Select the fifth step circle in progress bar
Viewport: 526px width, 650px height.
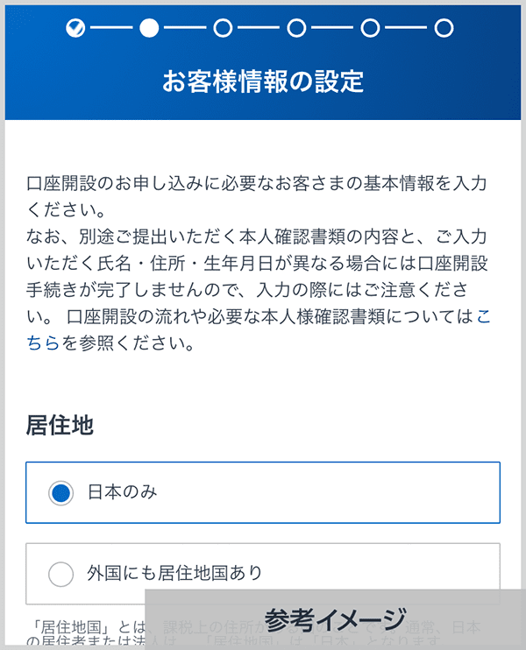[x=370, y=29]
